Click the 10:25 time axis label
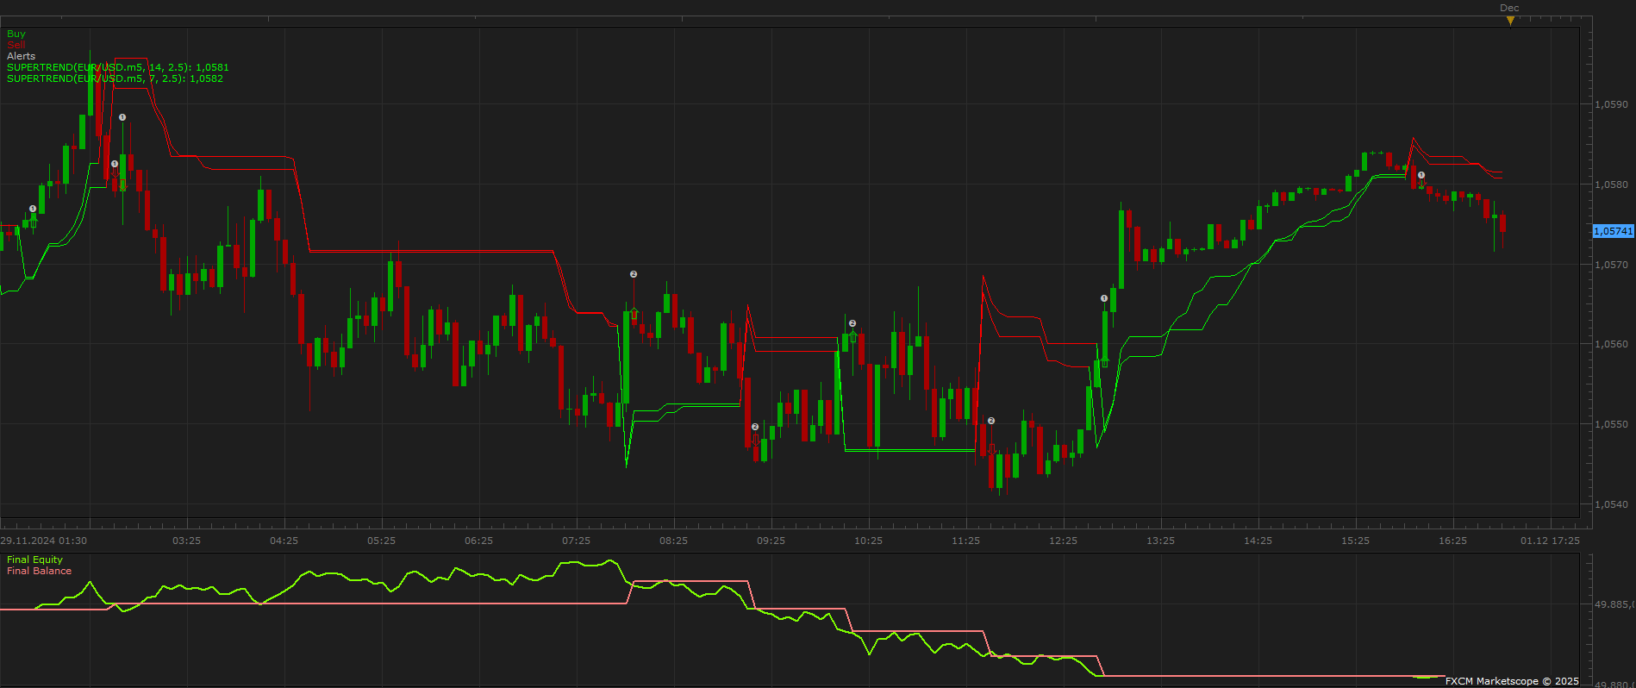 coord(868,541)
